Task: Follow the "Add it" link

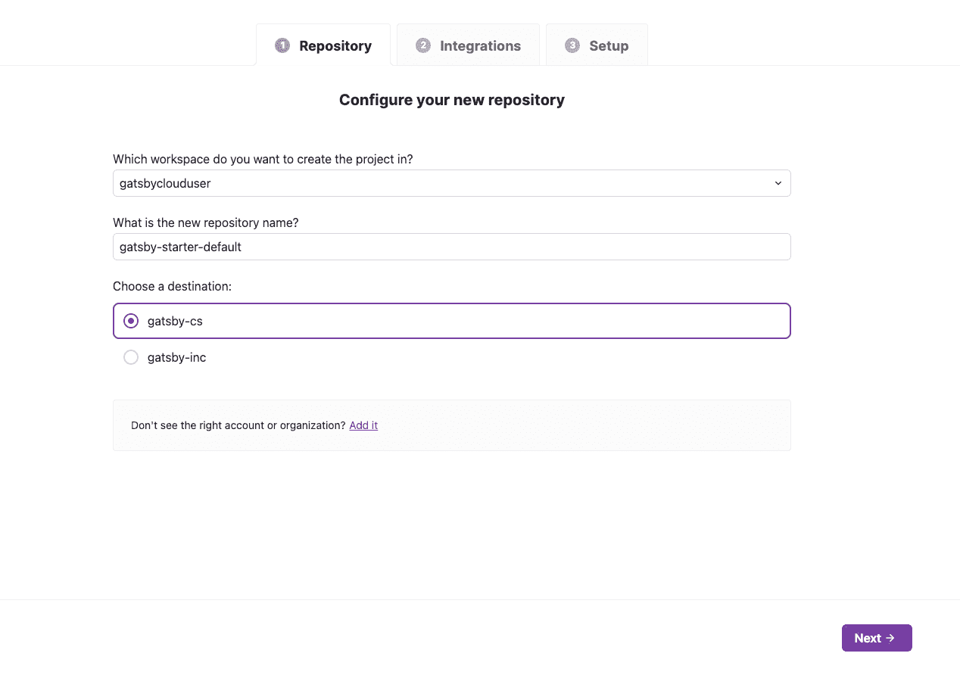Action: (363, 425)
